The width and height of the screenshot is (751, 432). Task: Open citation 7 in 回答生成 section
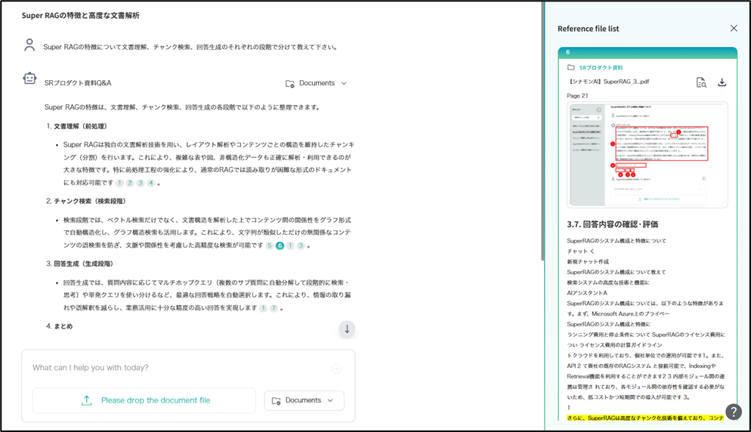[x=274, y=308]
